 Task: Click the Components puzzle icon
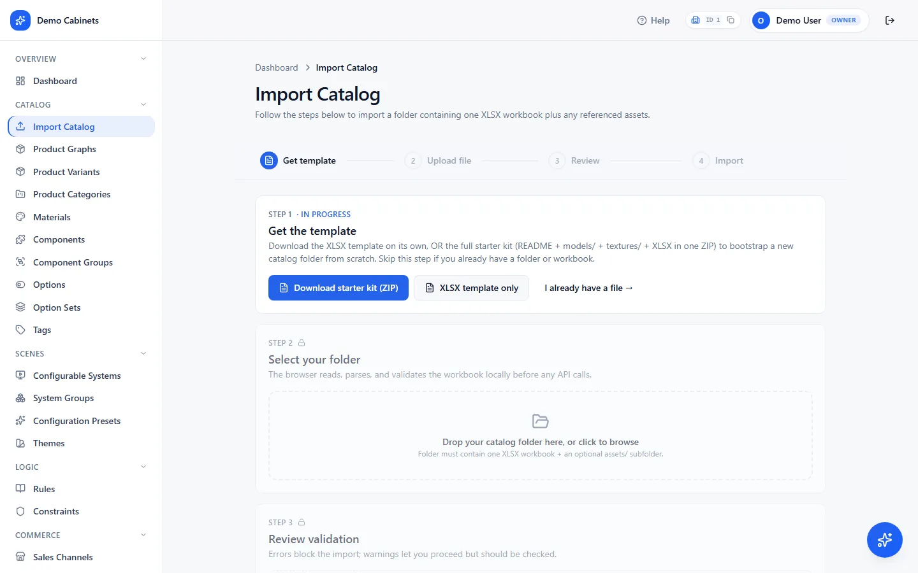[20, 239]
